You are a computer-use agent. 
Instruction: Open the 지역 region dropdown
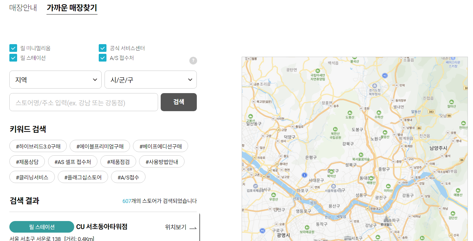[55, 80]
